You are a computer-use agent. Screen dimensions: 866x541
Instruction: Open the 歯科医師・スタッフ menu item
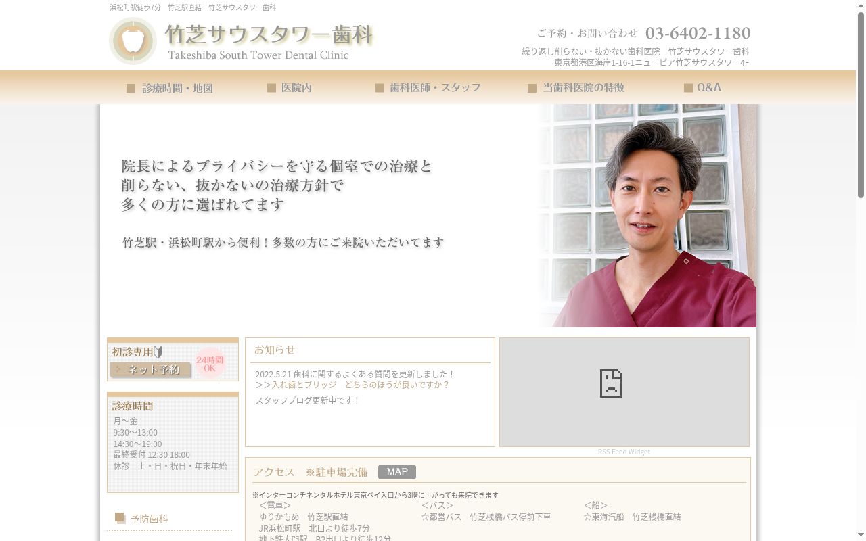pos(428,88)
